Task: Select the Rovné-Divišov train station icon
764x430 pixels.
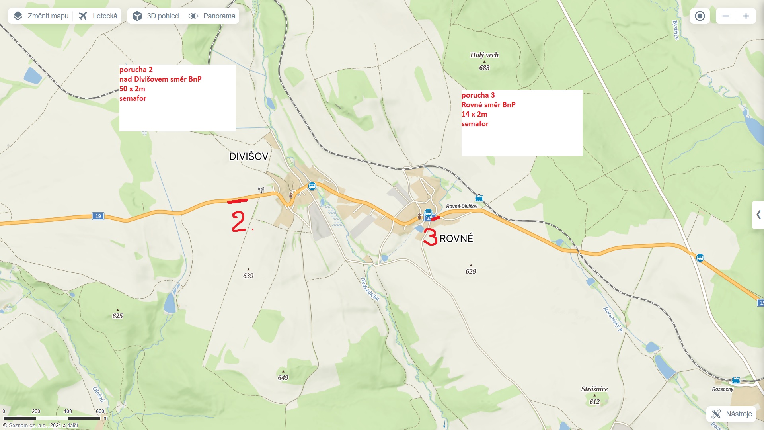Action: pos(479,198)
